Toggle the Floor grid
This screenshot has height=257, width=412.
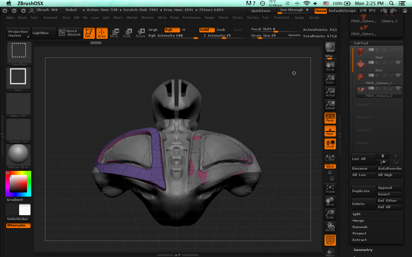(330, 131)
